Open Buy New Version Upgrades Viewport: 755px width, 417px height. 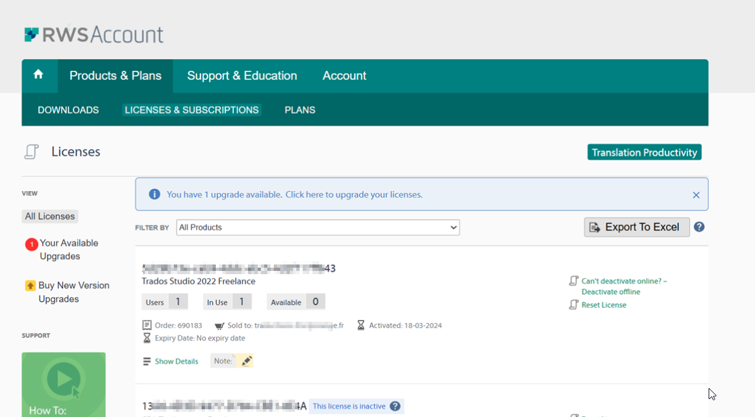(73, 292)
